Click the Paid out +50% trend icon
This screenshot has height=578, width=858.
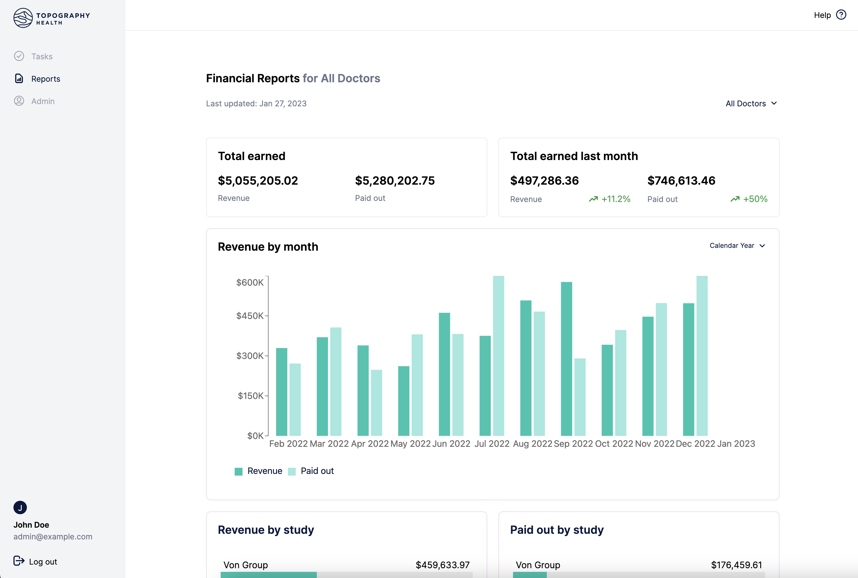tap(735, 199)
